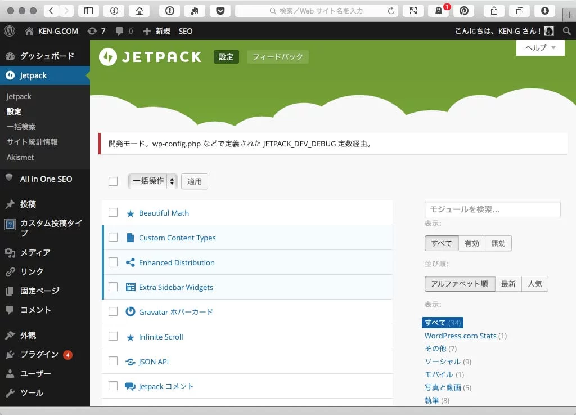This screenshot has height=415, width=576.
Task: Select 一括検索 in the Jetpack submenu
Action: [x=21, y=127]
